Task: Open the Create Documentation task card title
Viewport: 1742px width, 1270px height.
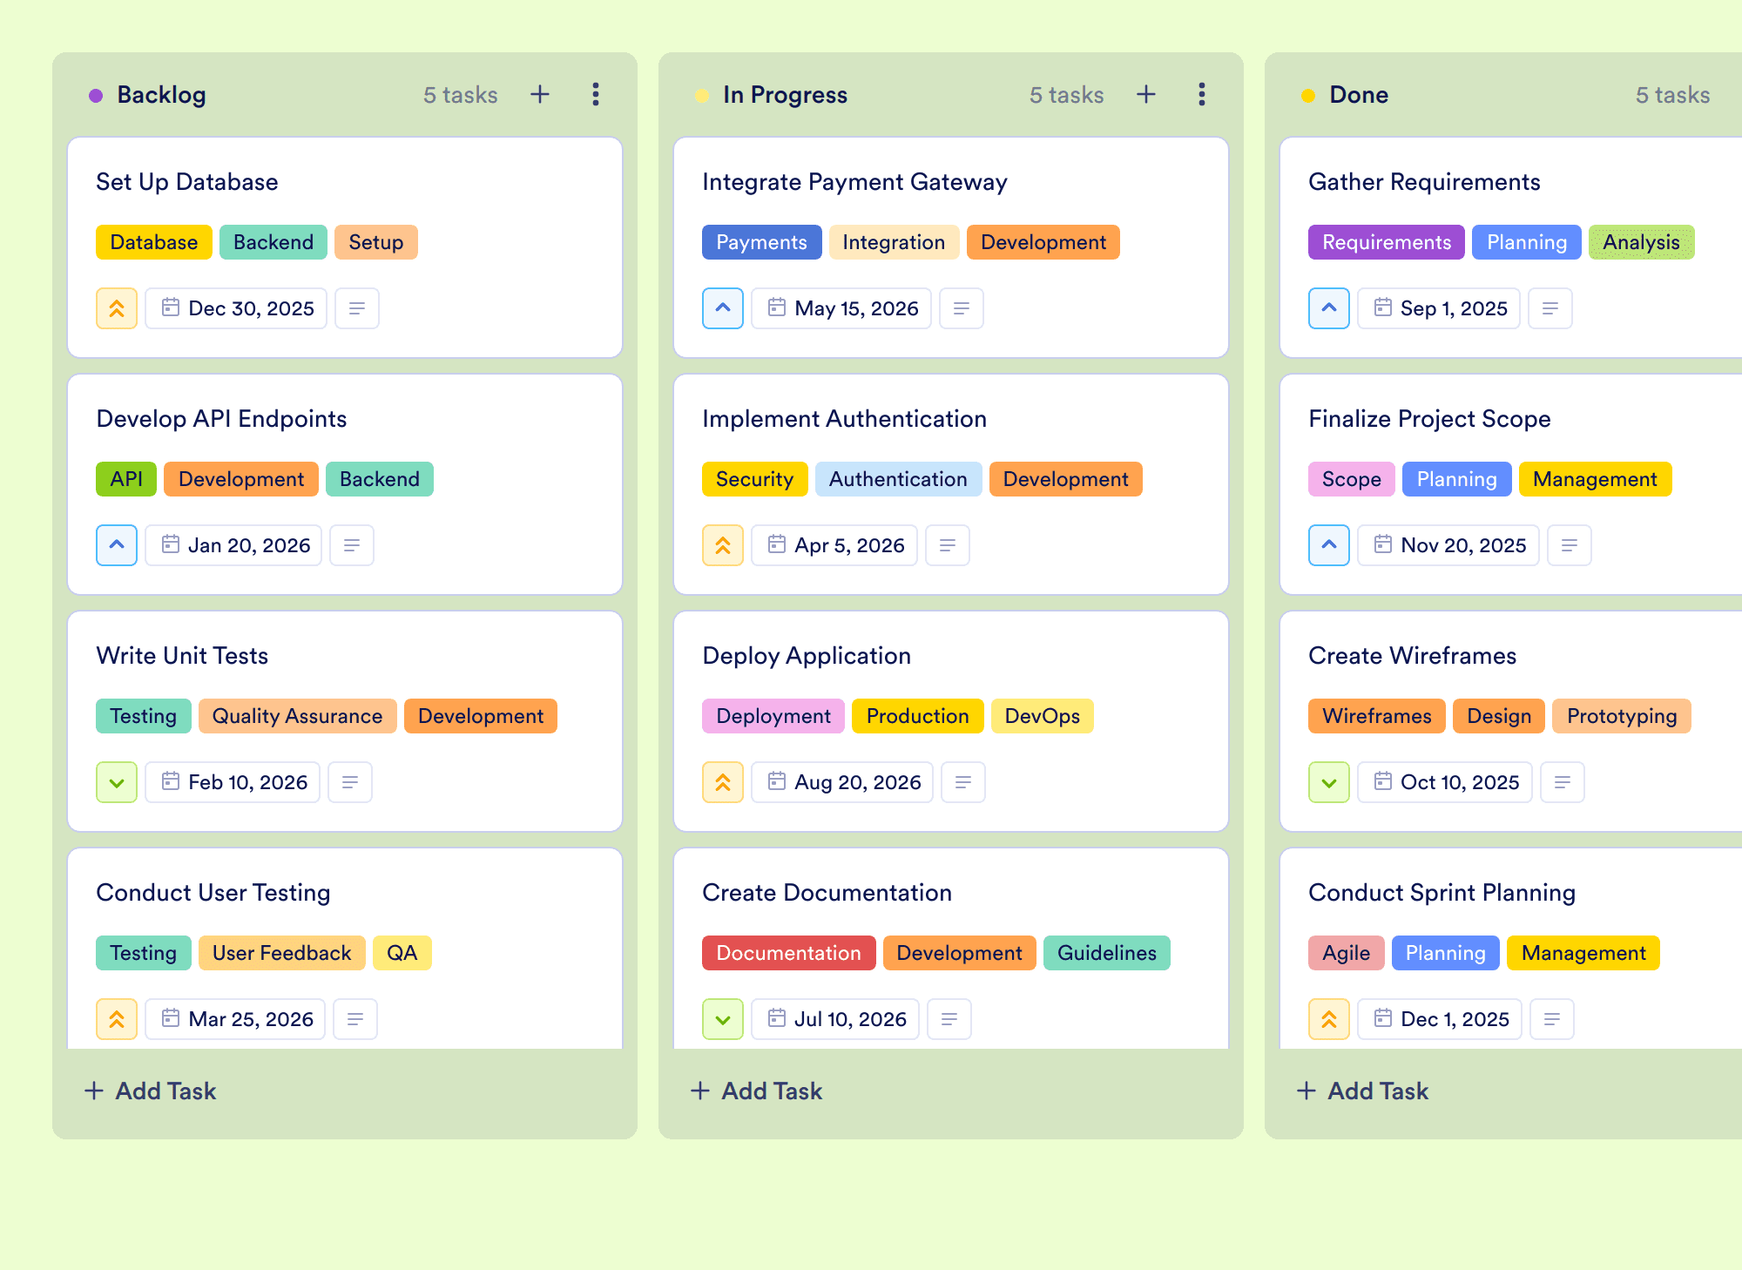Action: [827, 892]
